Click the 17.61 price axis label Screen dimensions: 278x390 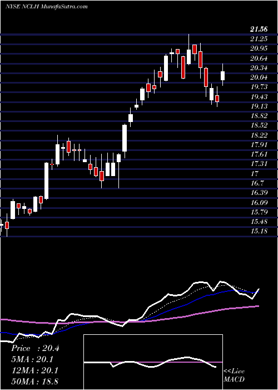pyautogui.click(x=259, y=154)
